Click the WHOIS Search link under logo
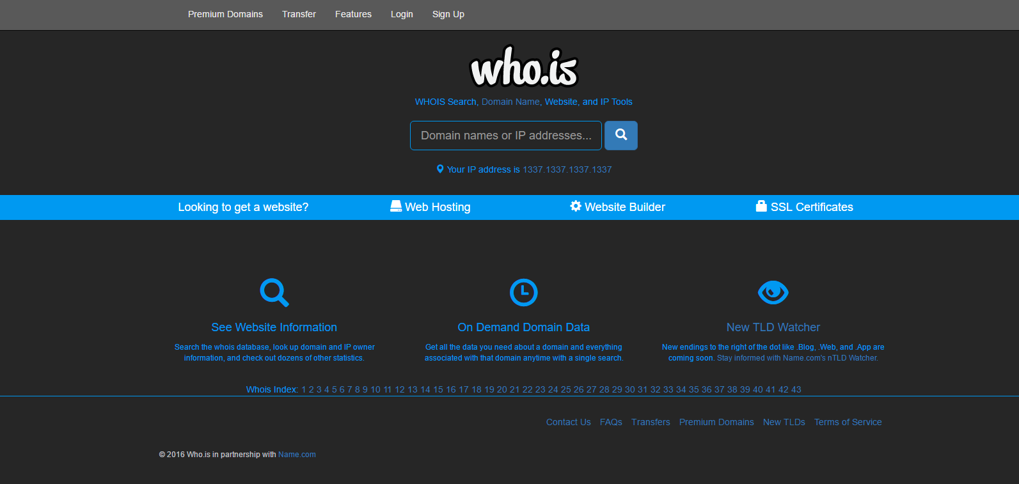The height and width of the screenshot is (484, 1019). (445, 102)
